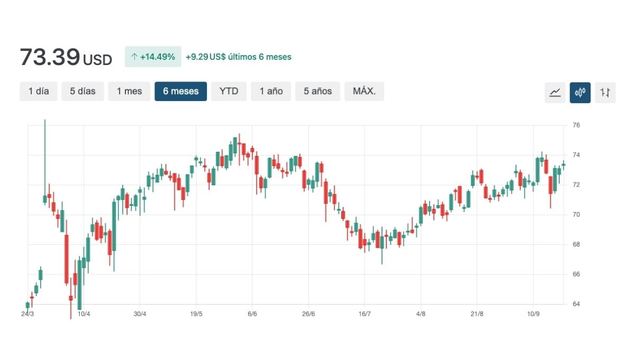Click the 6/6 date marker on the axis
Viewport: 635px width, 357px height.
[252, 314]
